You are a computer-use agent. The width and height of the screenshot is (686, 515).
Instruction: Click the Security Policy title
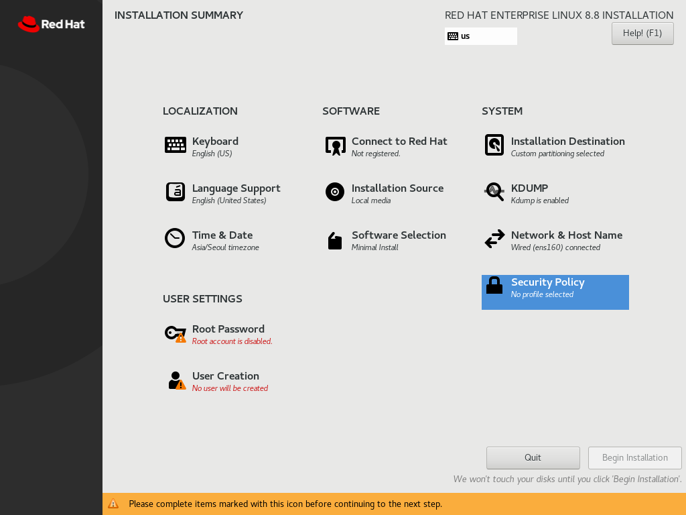pos(548,282)
